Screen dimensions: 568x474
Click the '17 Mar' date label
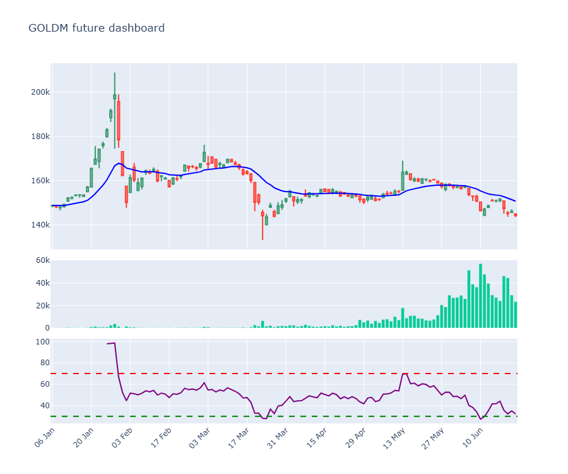(x=239, y=438)
